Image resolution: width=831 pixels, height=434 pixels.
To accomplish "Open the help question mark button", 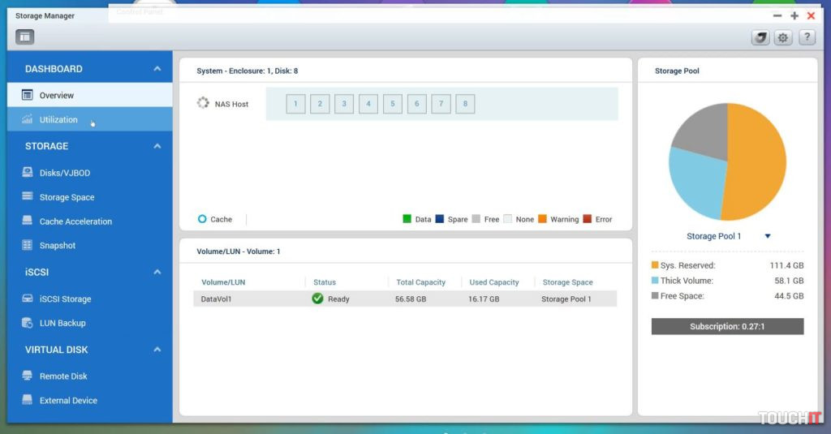I will tap(807, 37).
